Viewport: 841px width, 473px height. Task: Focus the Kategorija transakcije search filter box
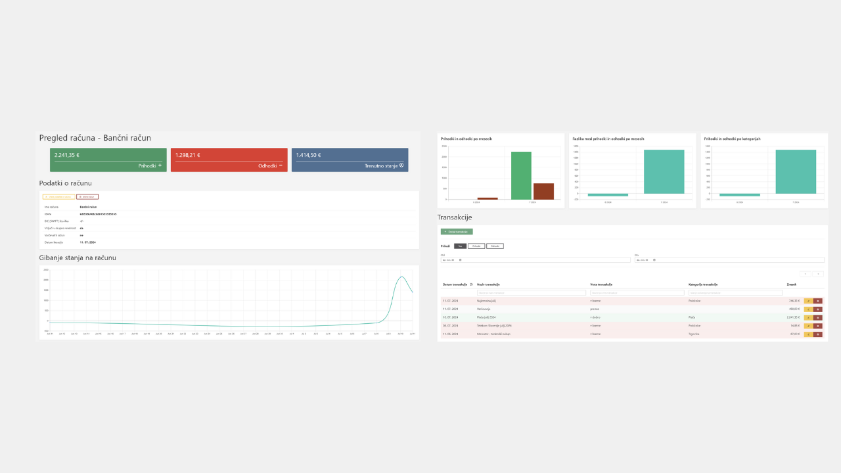click(x=736, y=293)
